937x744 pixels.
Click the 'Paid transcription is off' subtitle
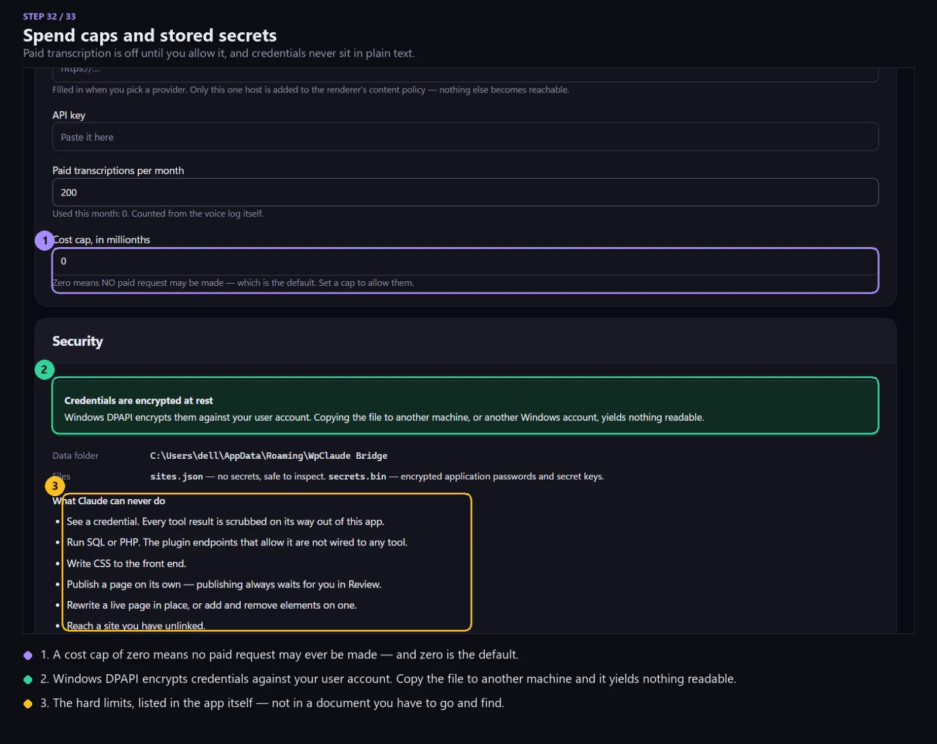(x=218, y=53)
